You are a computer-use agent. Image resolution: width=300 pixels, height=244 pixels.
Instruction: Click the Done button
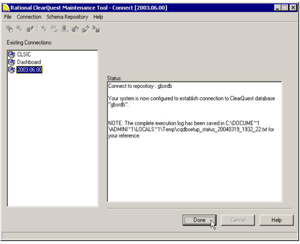199,220
